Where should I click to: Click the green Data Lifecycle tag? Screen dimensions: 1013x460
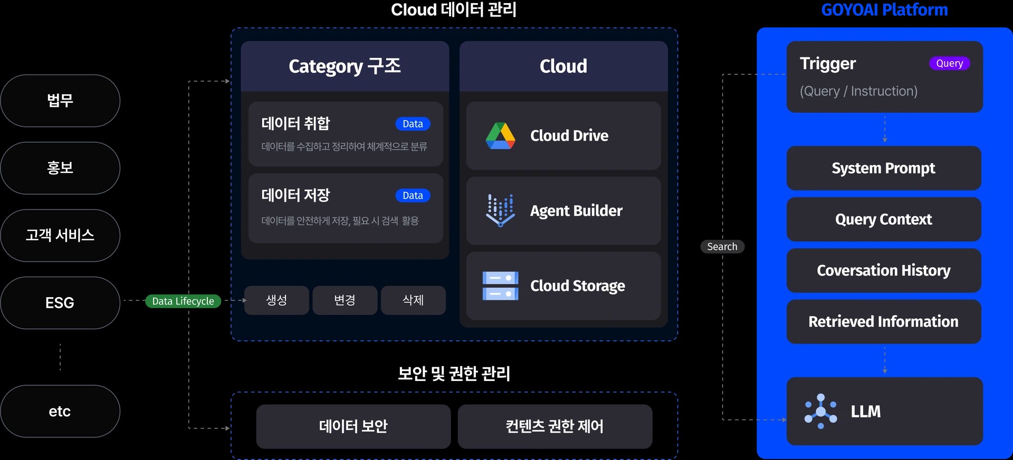(x=183, y=301)
